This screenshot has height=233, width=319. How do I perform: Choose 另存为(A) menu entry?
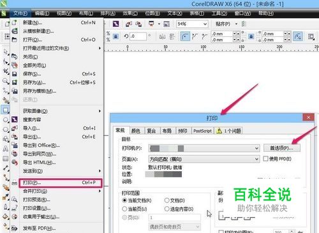point(57,82)
